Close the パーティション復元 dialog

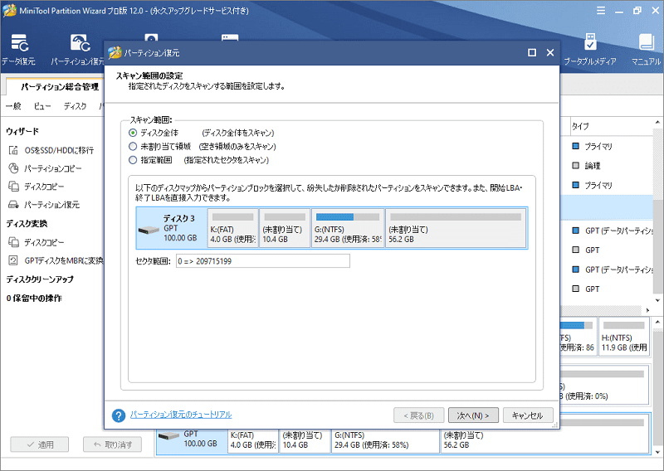550,52
